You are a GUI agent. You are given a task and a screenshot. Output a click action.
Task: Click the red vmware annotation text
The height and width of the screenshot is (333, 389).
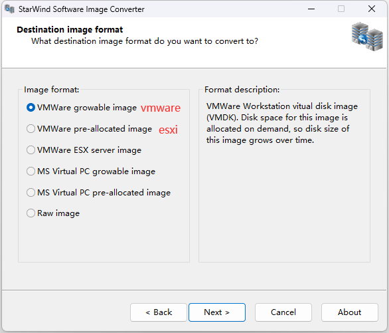tap(161, 108)
